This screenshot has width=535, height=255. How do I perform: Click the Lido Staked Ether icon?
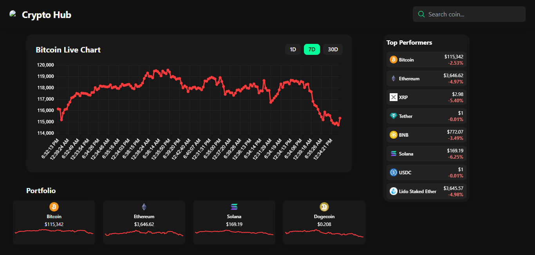pos(394,191)
